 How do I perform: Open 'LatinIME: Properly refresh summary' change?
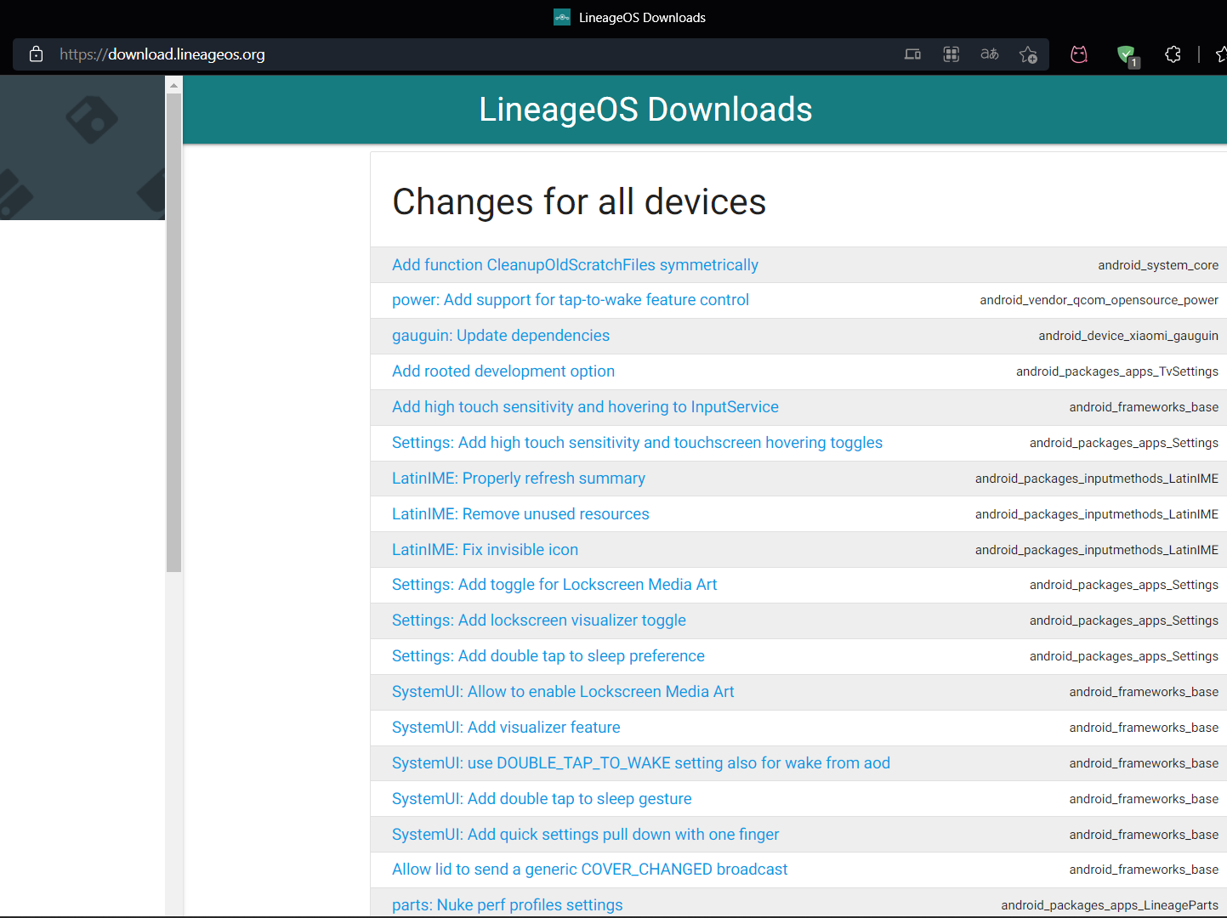click(519, 479)
